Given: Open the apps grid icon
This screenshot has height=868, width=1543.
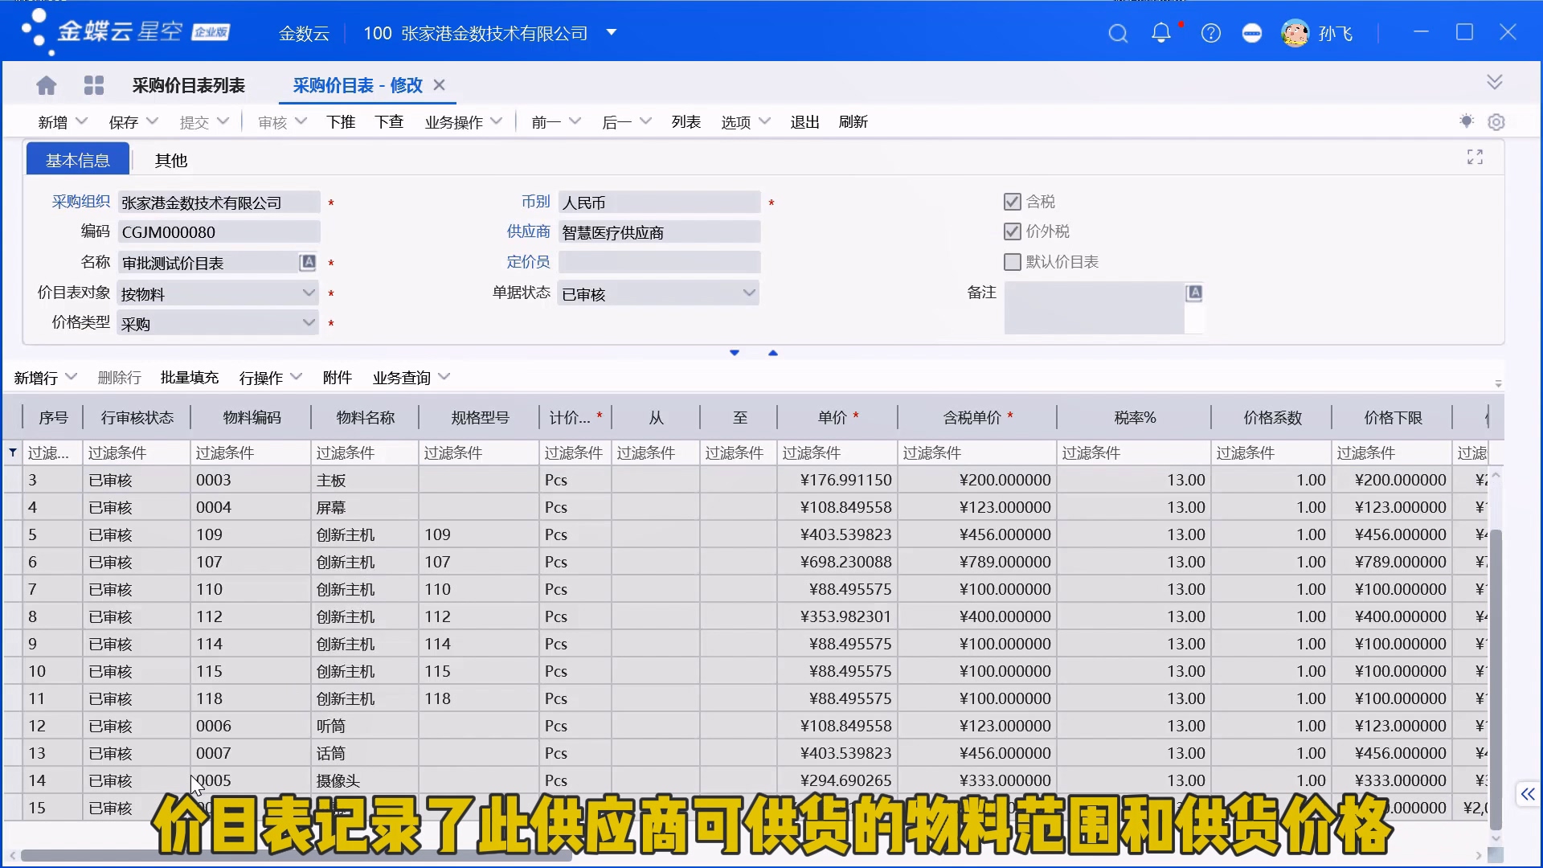Looking at the screenshot, I should point(94,84).
